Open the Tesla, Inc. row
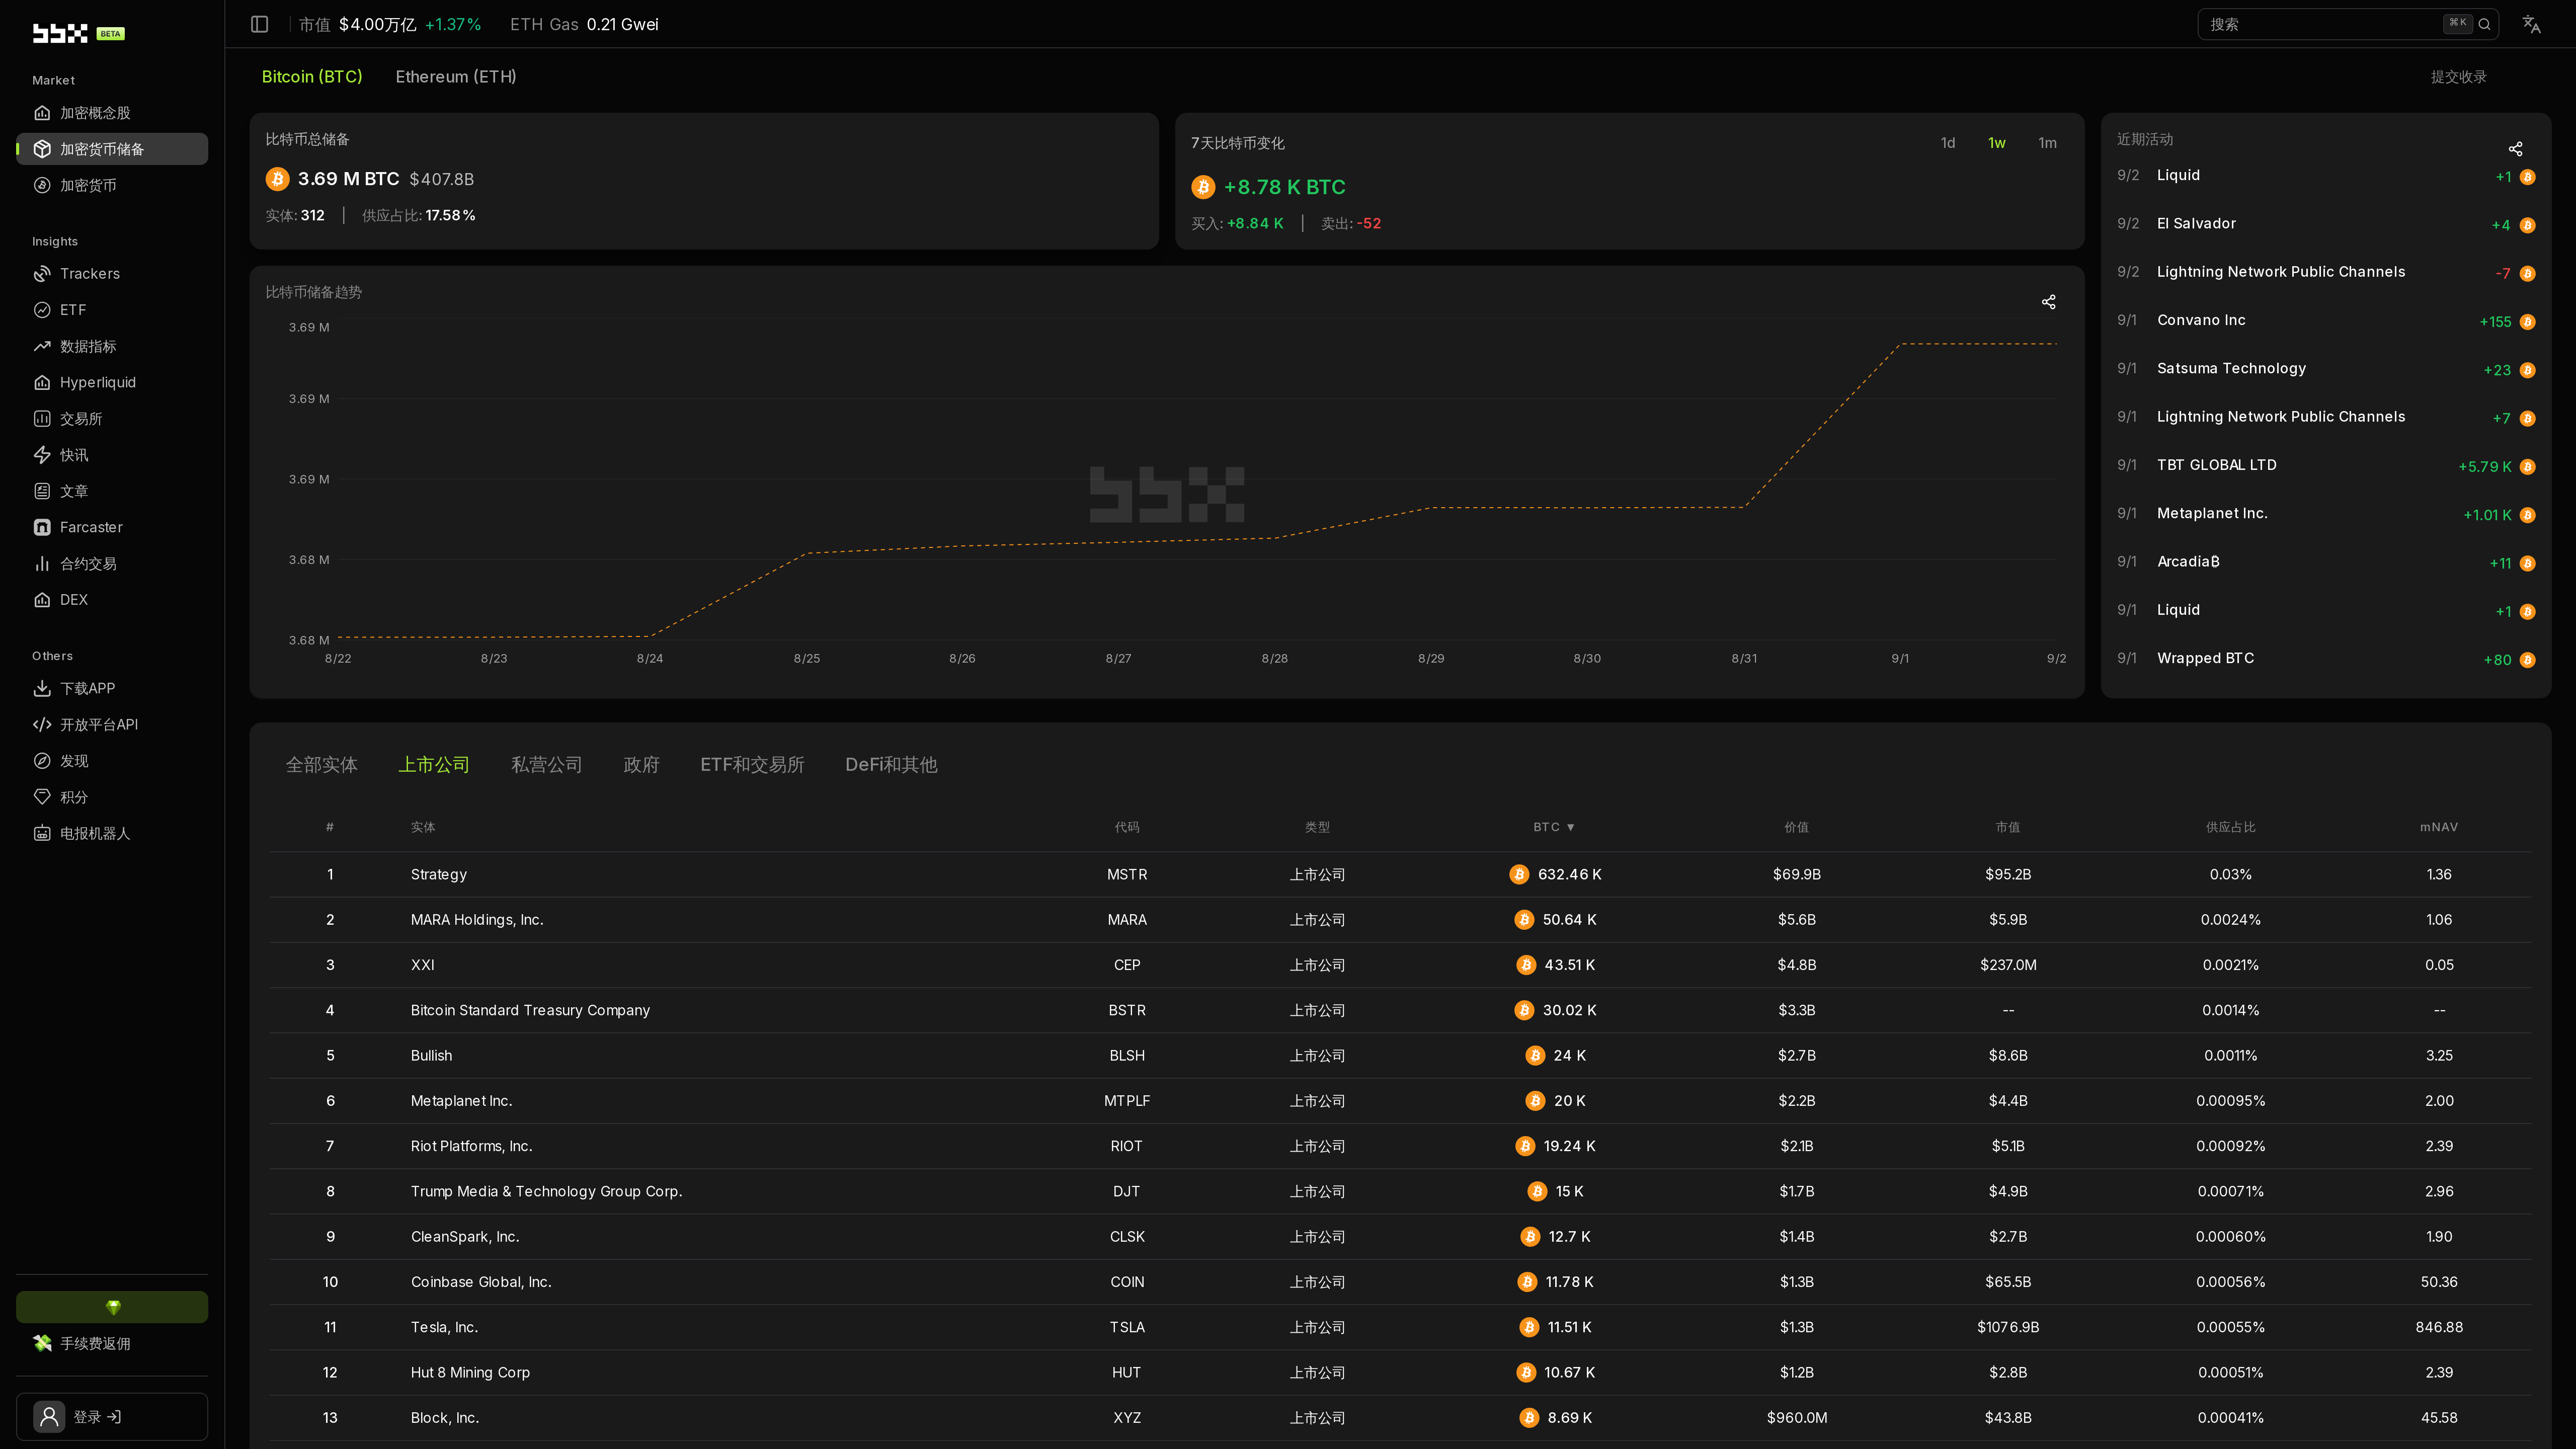Viewport: 2576px width, 1449px height. tap(1399, 1327)
